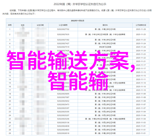Click sequence number 18 in the first column
156x136 pixels.
(10, 94)
